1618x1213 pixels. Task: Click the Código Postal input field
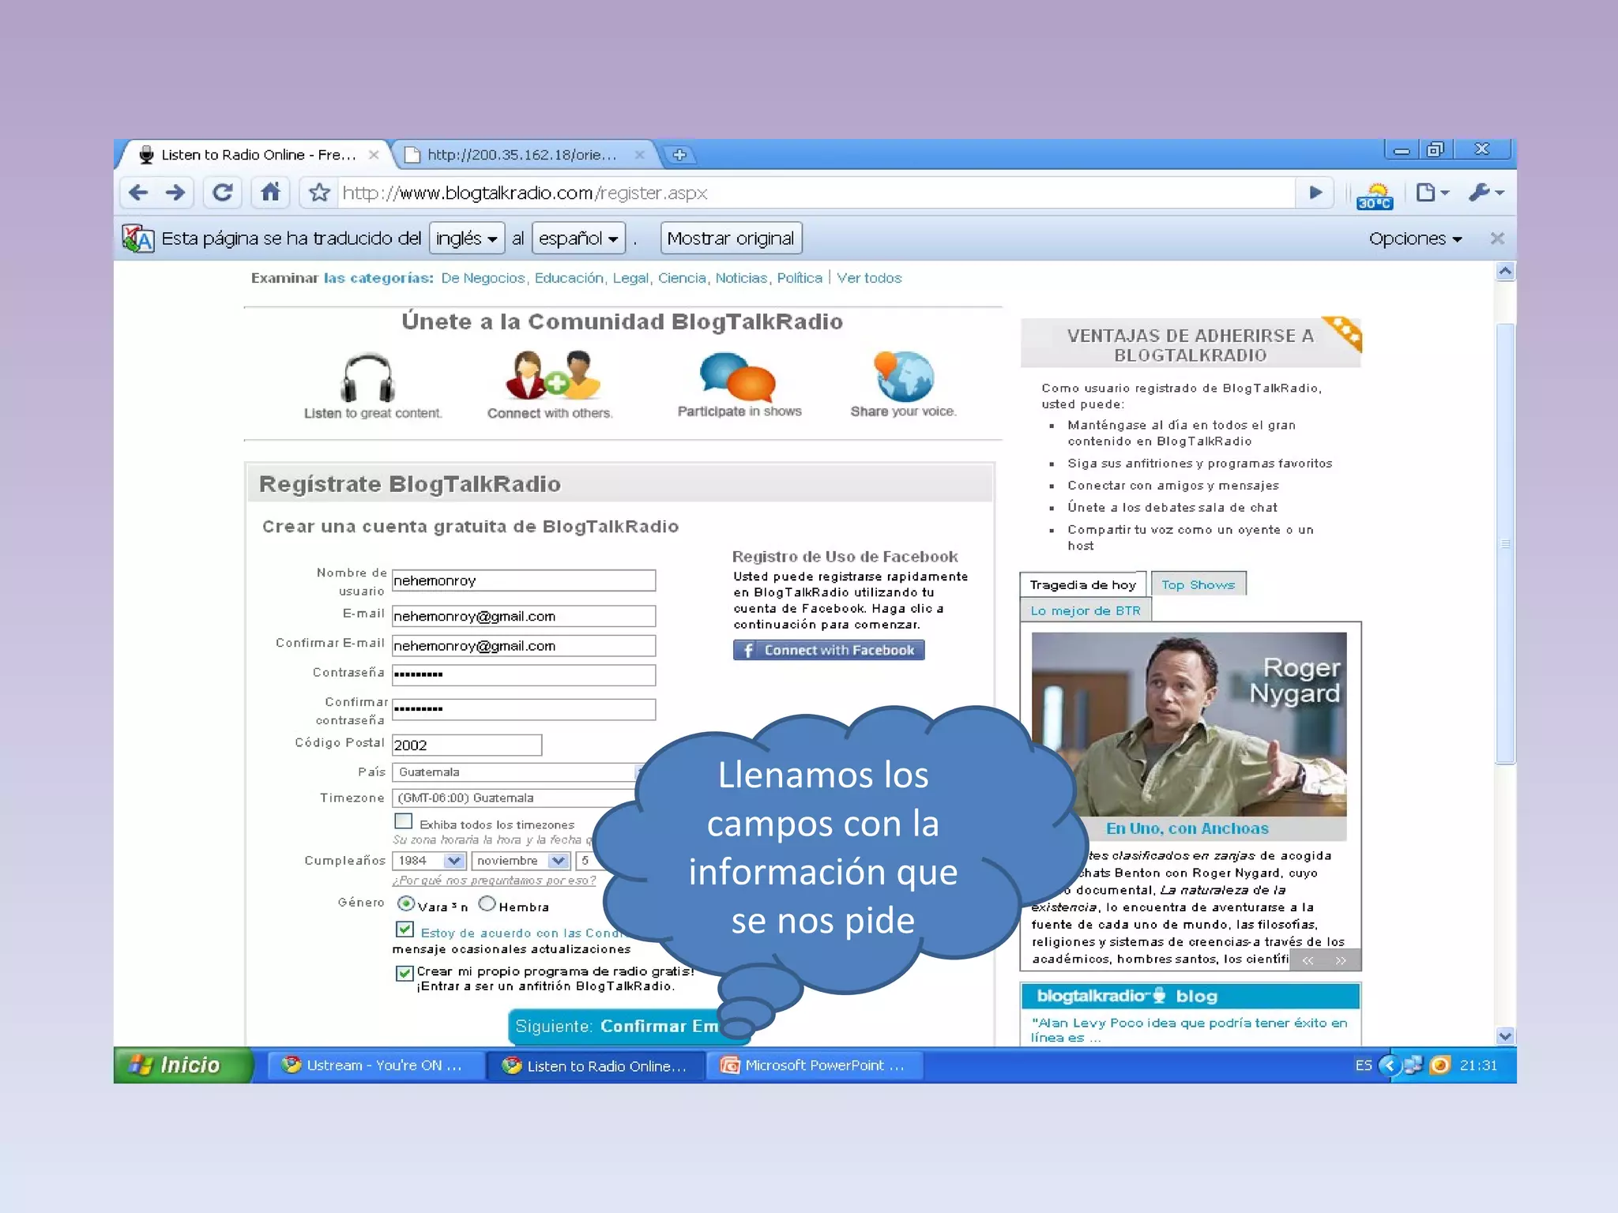tap(466, 745)
